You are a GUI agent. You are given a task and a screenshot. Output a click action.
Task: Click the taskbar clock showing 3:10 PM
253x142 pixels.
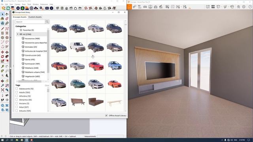pos(242,140)
